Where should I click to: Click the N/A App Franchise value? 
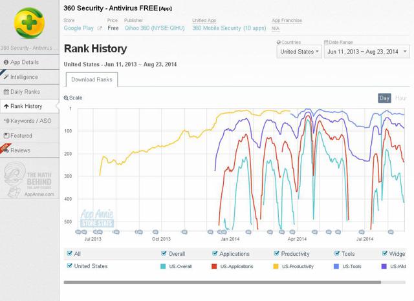tap(276, 28)
